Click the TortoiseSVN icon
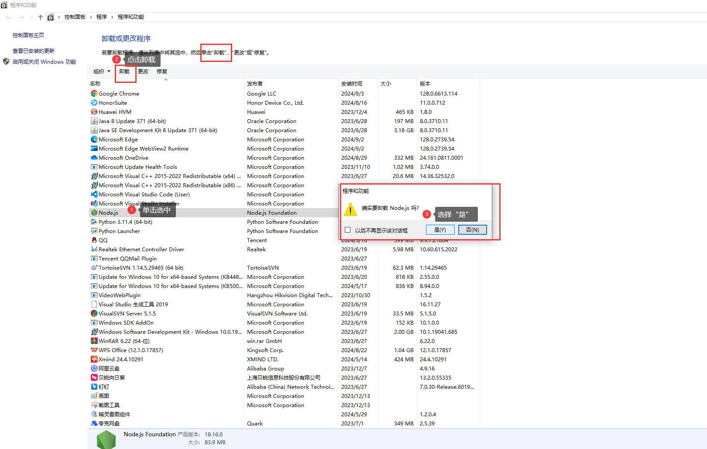707x449 pixels. click(x=94, y=267)
